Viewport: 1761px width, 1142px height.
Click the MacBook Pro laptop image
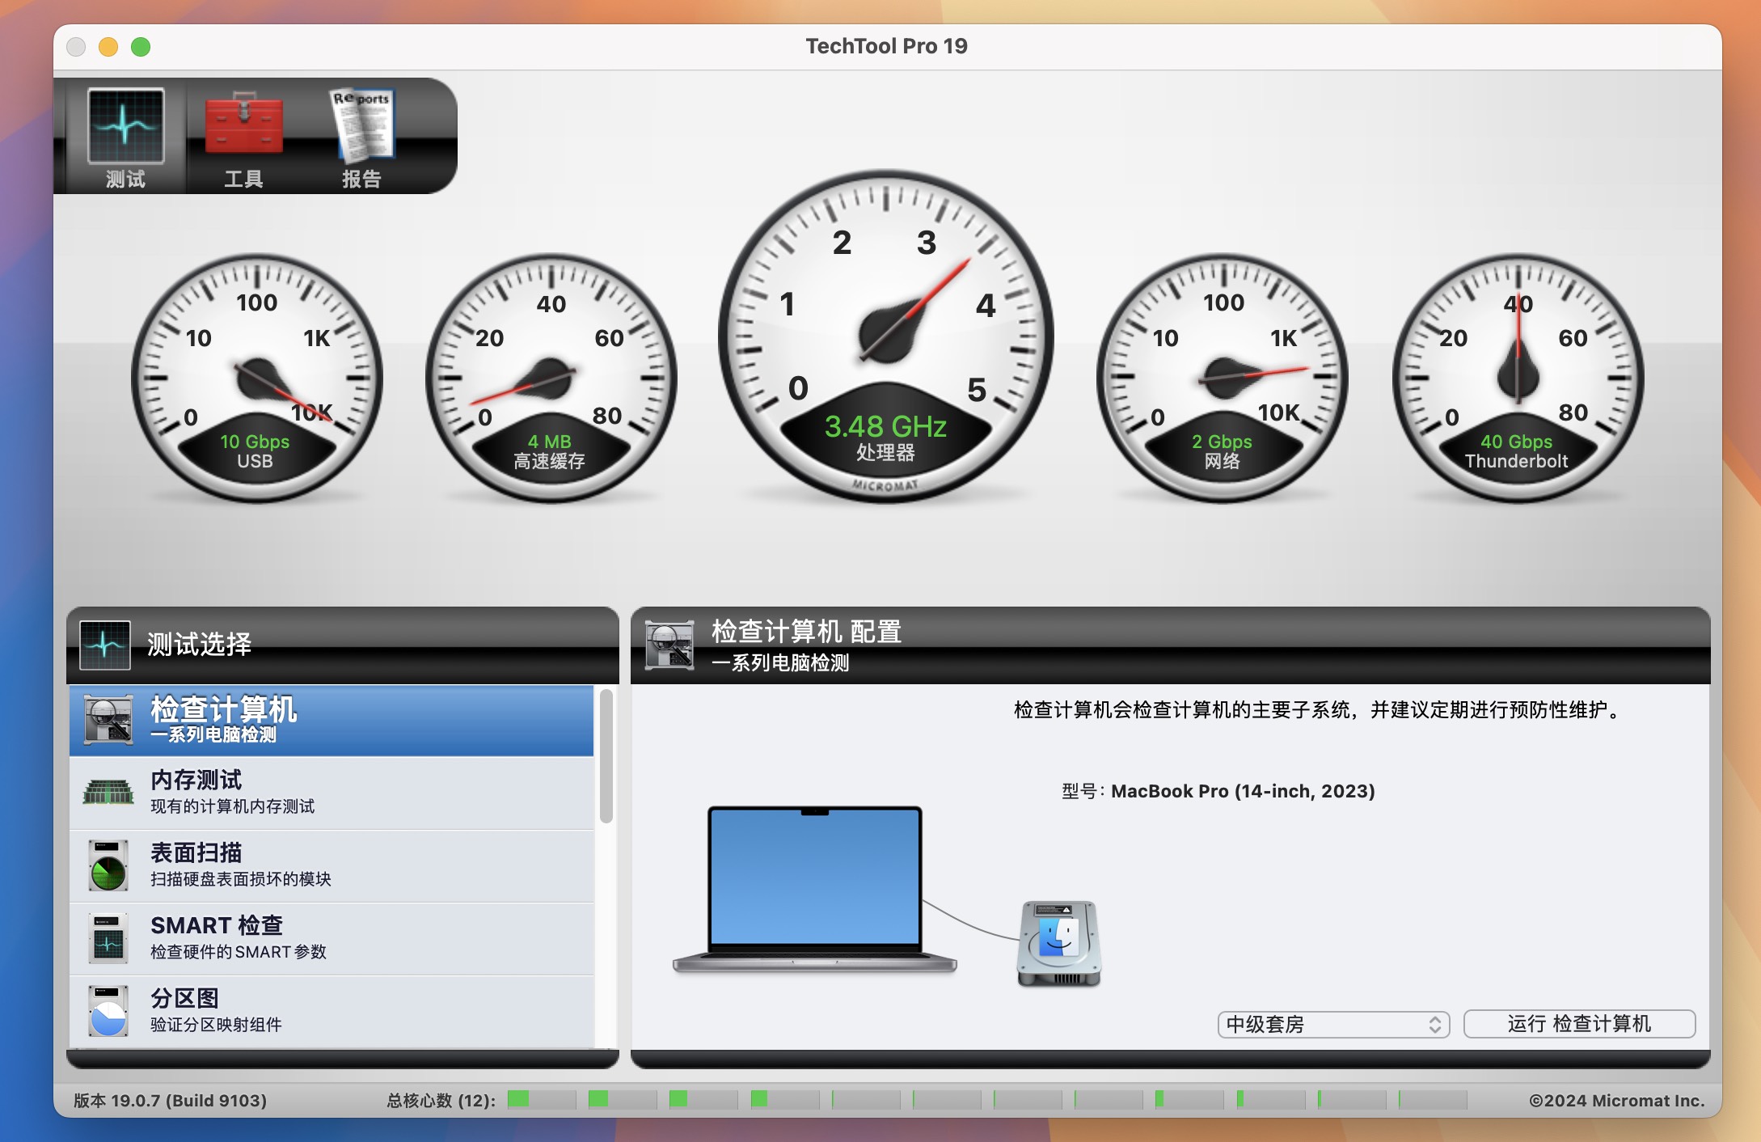pyautogui.click(x=815, y=889)
